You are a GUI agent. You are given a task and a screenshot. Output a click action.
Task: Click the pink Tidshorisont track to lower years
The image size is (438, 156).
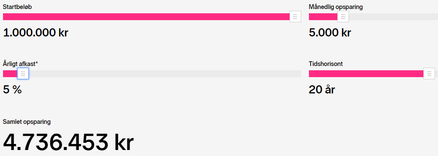click(x=366, y=74)
